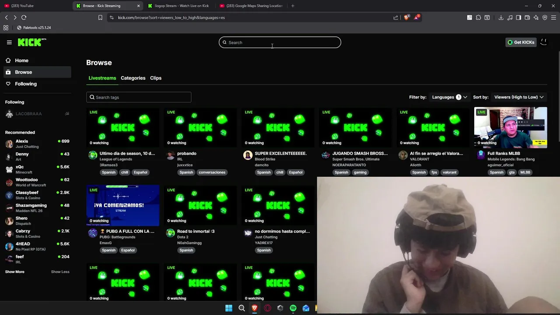Click the MLBB tag under Full Ranks MLBB

(525, 172)
